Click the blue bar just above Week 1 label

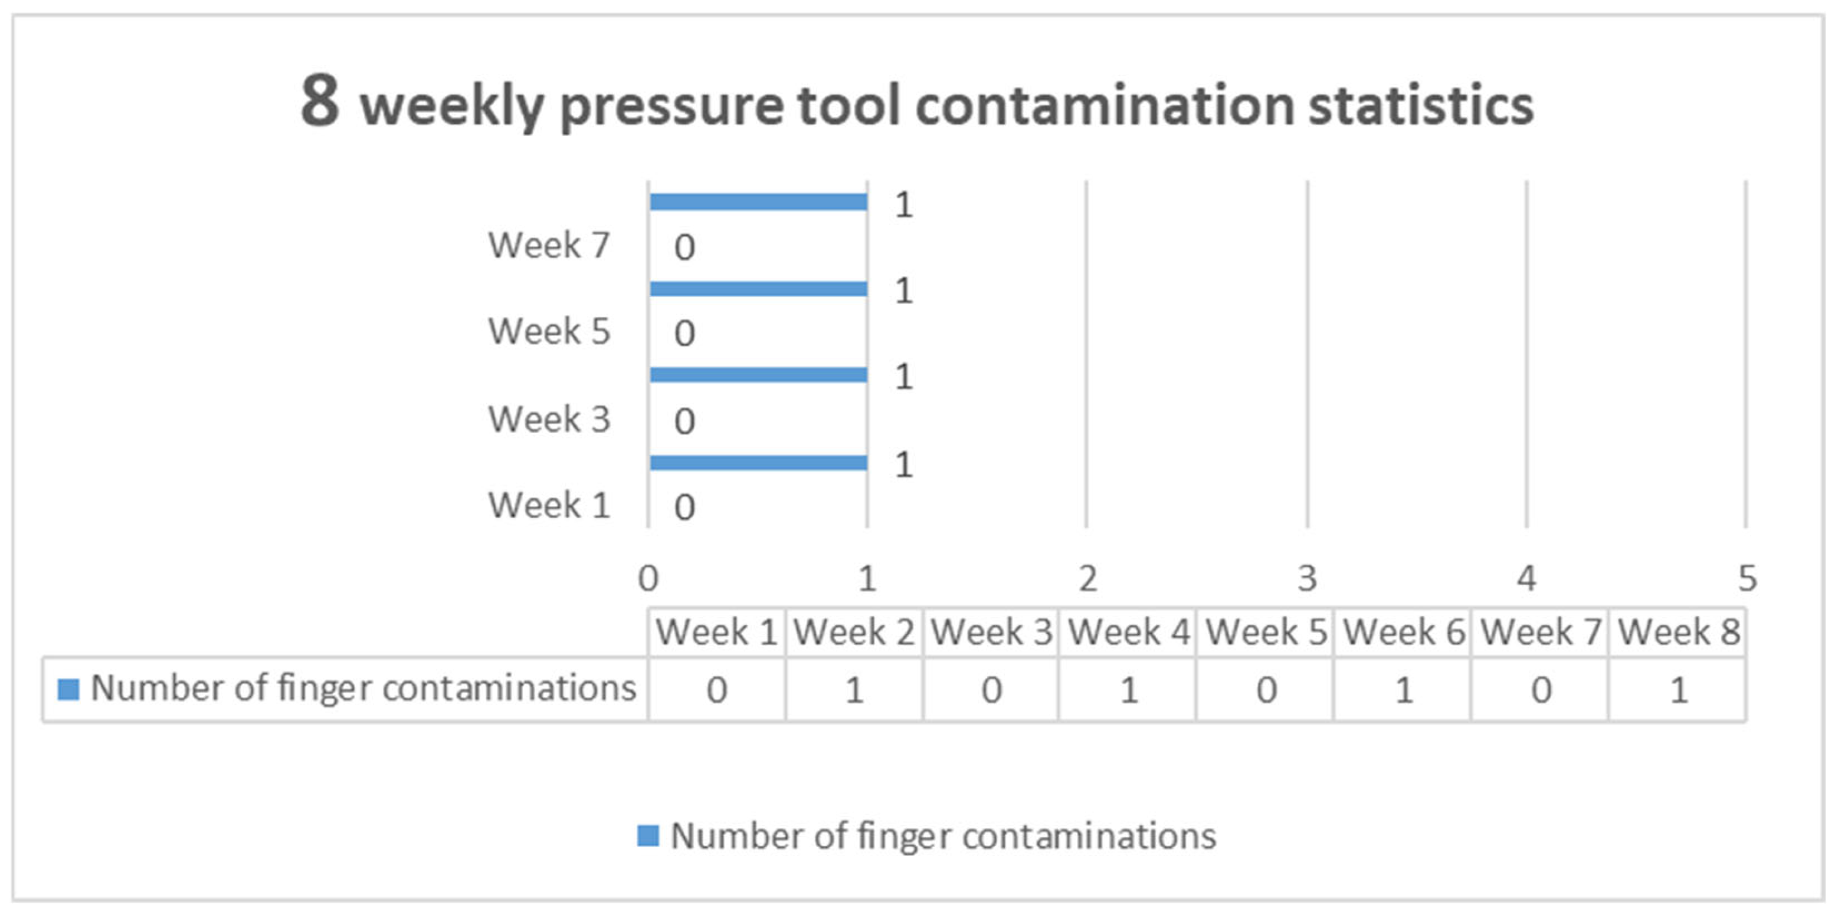pos(758,463)
